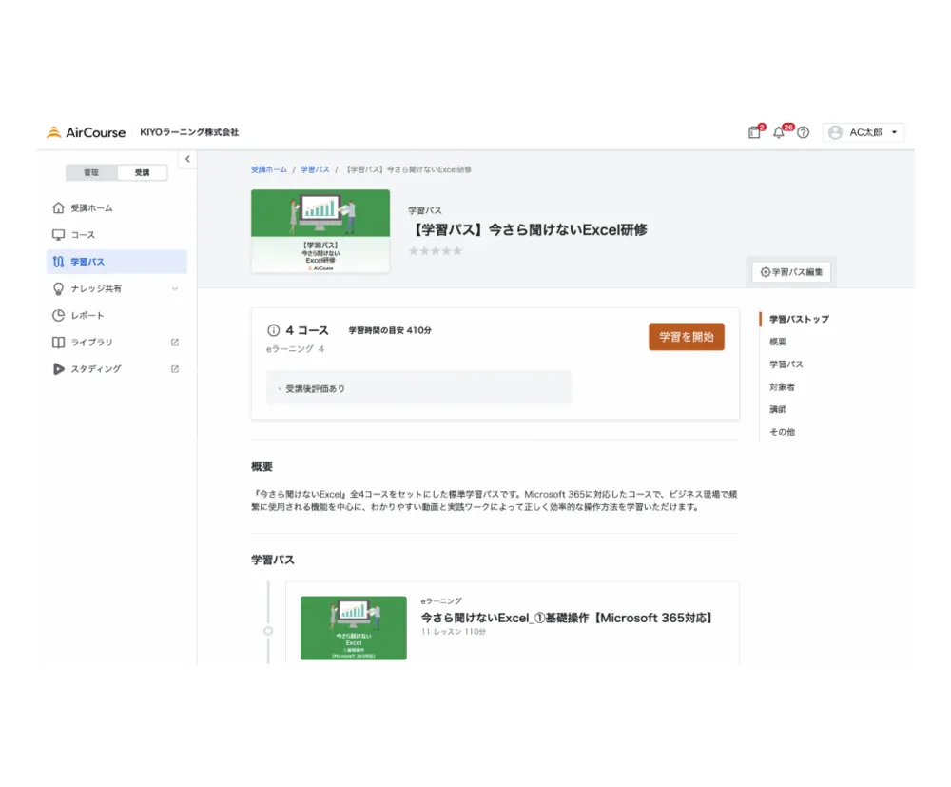This screenshot has height=787, width=951.
Task: Open the AC太郎 user dropdown
Action: (864, 132)
